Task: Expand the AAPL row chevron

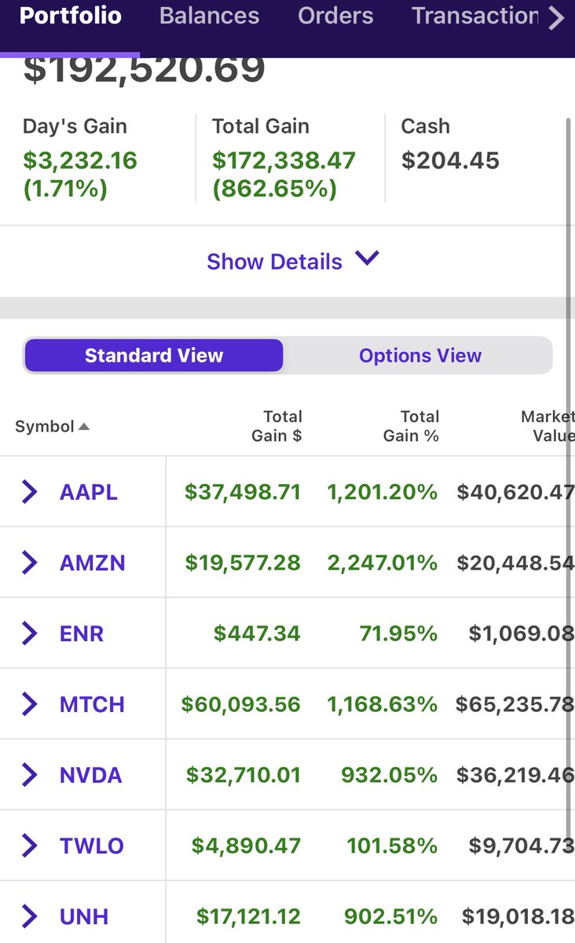Action: tap(29, 492)
